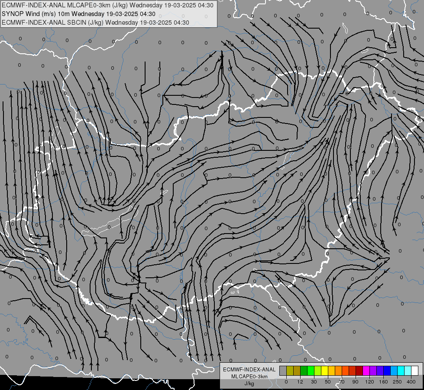Select the white swatch ending the legend
This screenshot has height=390, width=424.
[415, 370]
